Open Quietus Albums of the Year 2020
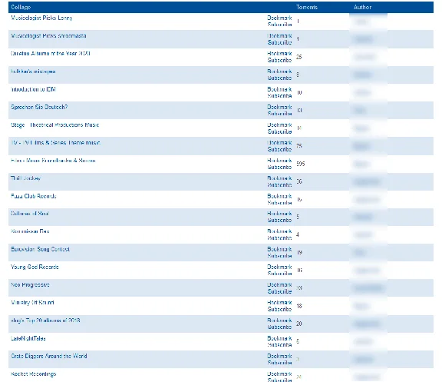 [50, 54]
